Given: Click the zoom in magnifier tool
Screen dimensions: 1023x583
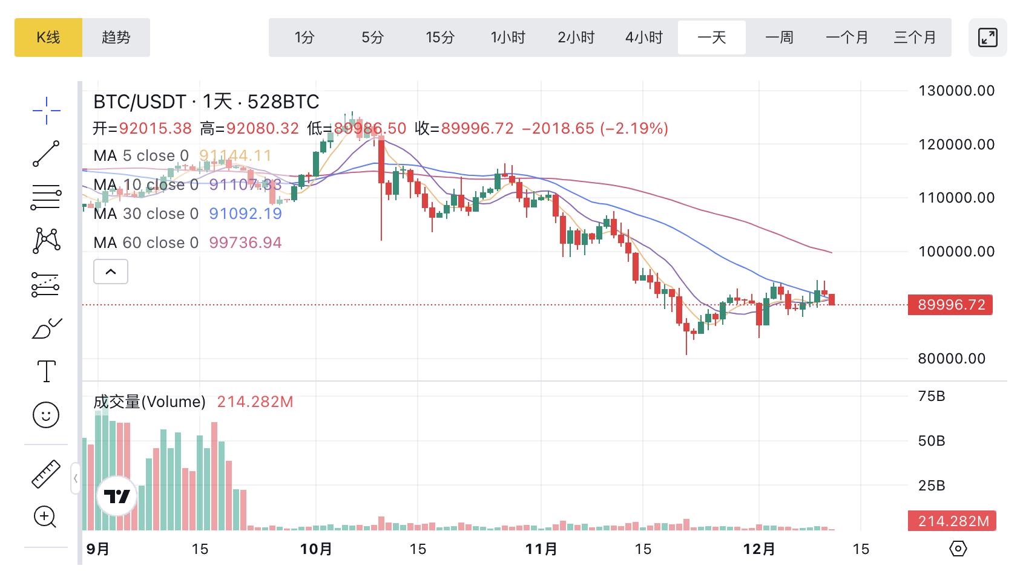Looking at the screenshot, I should (46, 517).
